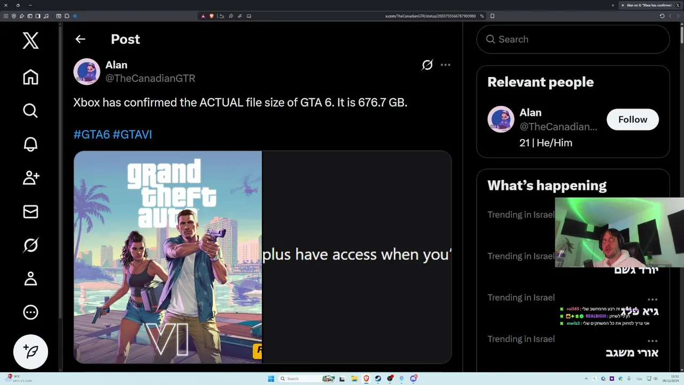The image size is (684, 385).
Task: Open the #GTAVI hashtag
Action: [132, 134]
